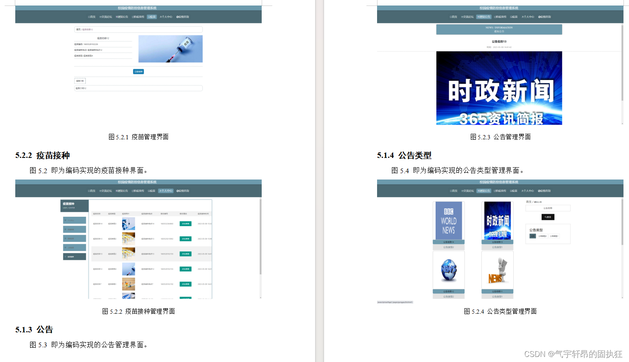
Task: Open 交流论坛 nav item in figure 5.2.4 screenshot
Action: [x=467, y=191]
